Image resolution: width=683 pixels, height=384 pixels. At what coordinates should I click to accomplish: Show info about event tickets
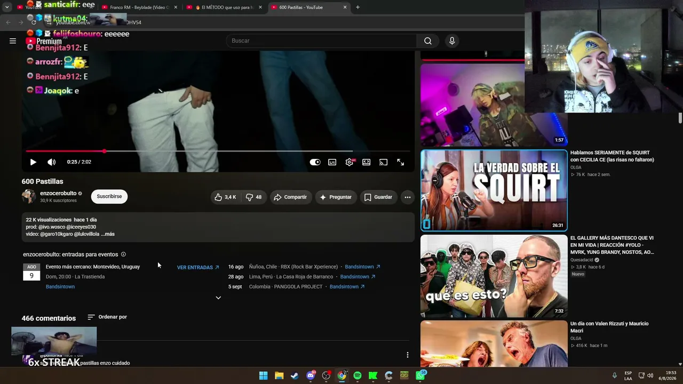[x=123, y=254]
